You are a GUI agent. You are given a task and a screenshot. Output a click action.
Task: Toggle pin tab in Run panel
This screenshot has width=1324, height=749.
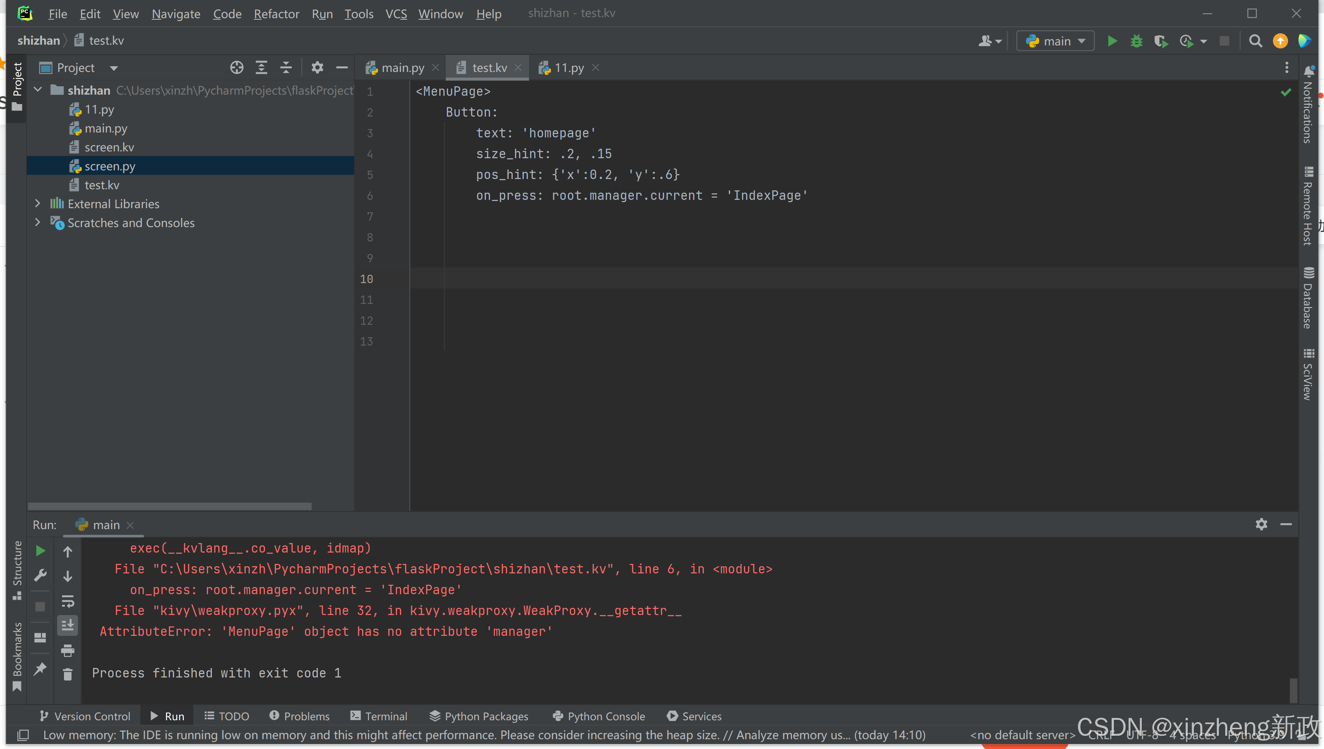(x=40, y=669)
